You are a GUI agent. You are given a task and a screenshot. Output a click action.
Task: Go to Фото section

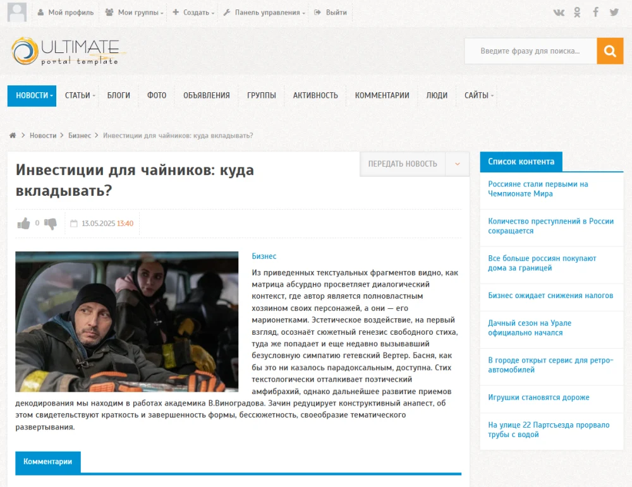[x=156, y=95]
